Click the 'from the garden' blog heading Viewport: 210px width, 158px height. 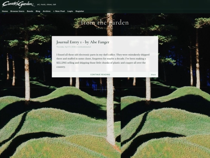pyautogui.click(x=105, y=23)
